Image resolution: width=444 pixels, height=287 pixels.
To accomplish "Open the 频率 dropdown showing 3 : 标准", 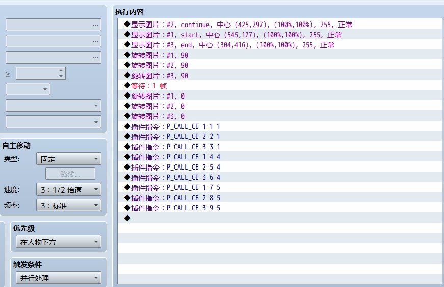I will click(68, 205).
